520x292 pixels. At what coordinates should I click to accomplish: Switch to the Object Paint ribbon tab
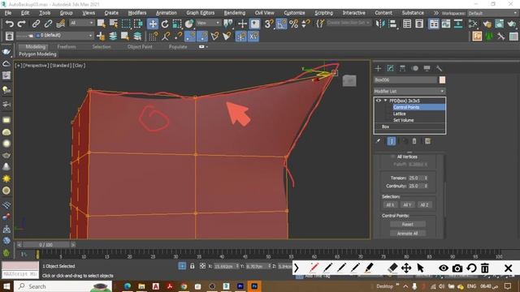tap(140, 47)
